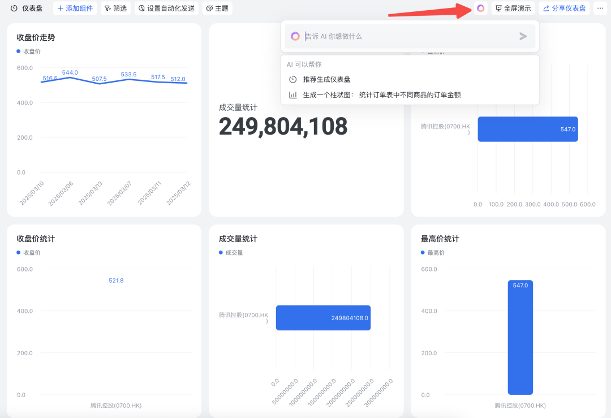Toggle the 成交量 legend in 成交量统计 chart
Image resolution: width=611 pixels, height=418 pixels.
pyautogui.click(x=231, y=252)
